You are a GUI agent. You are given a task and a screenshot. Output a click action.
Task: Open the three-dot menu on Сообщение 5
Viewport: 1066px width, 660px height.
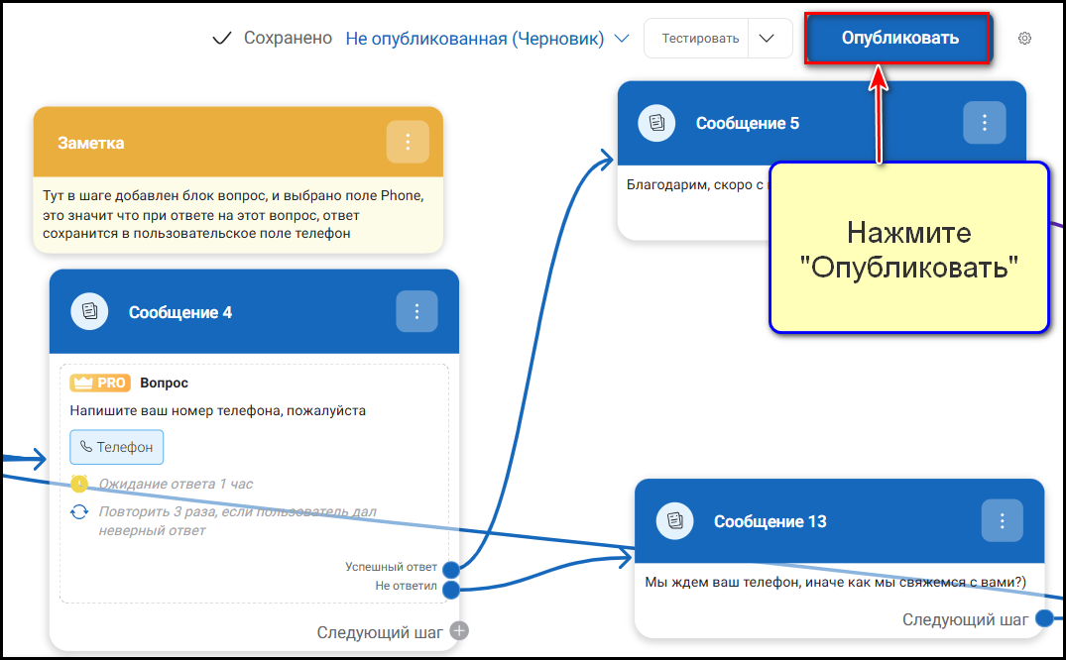[984, 123]
